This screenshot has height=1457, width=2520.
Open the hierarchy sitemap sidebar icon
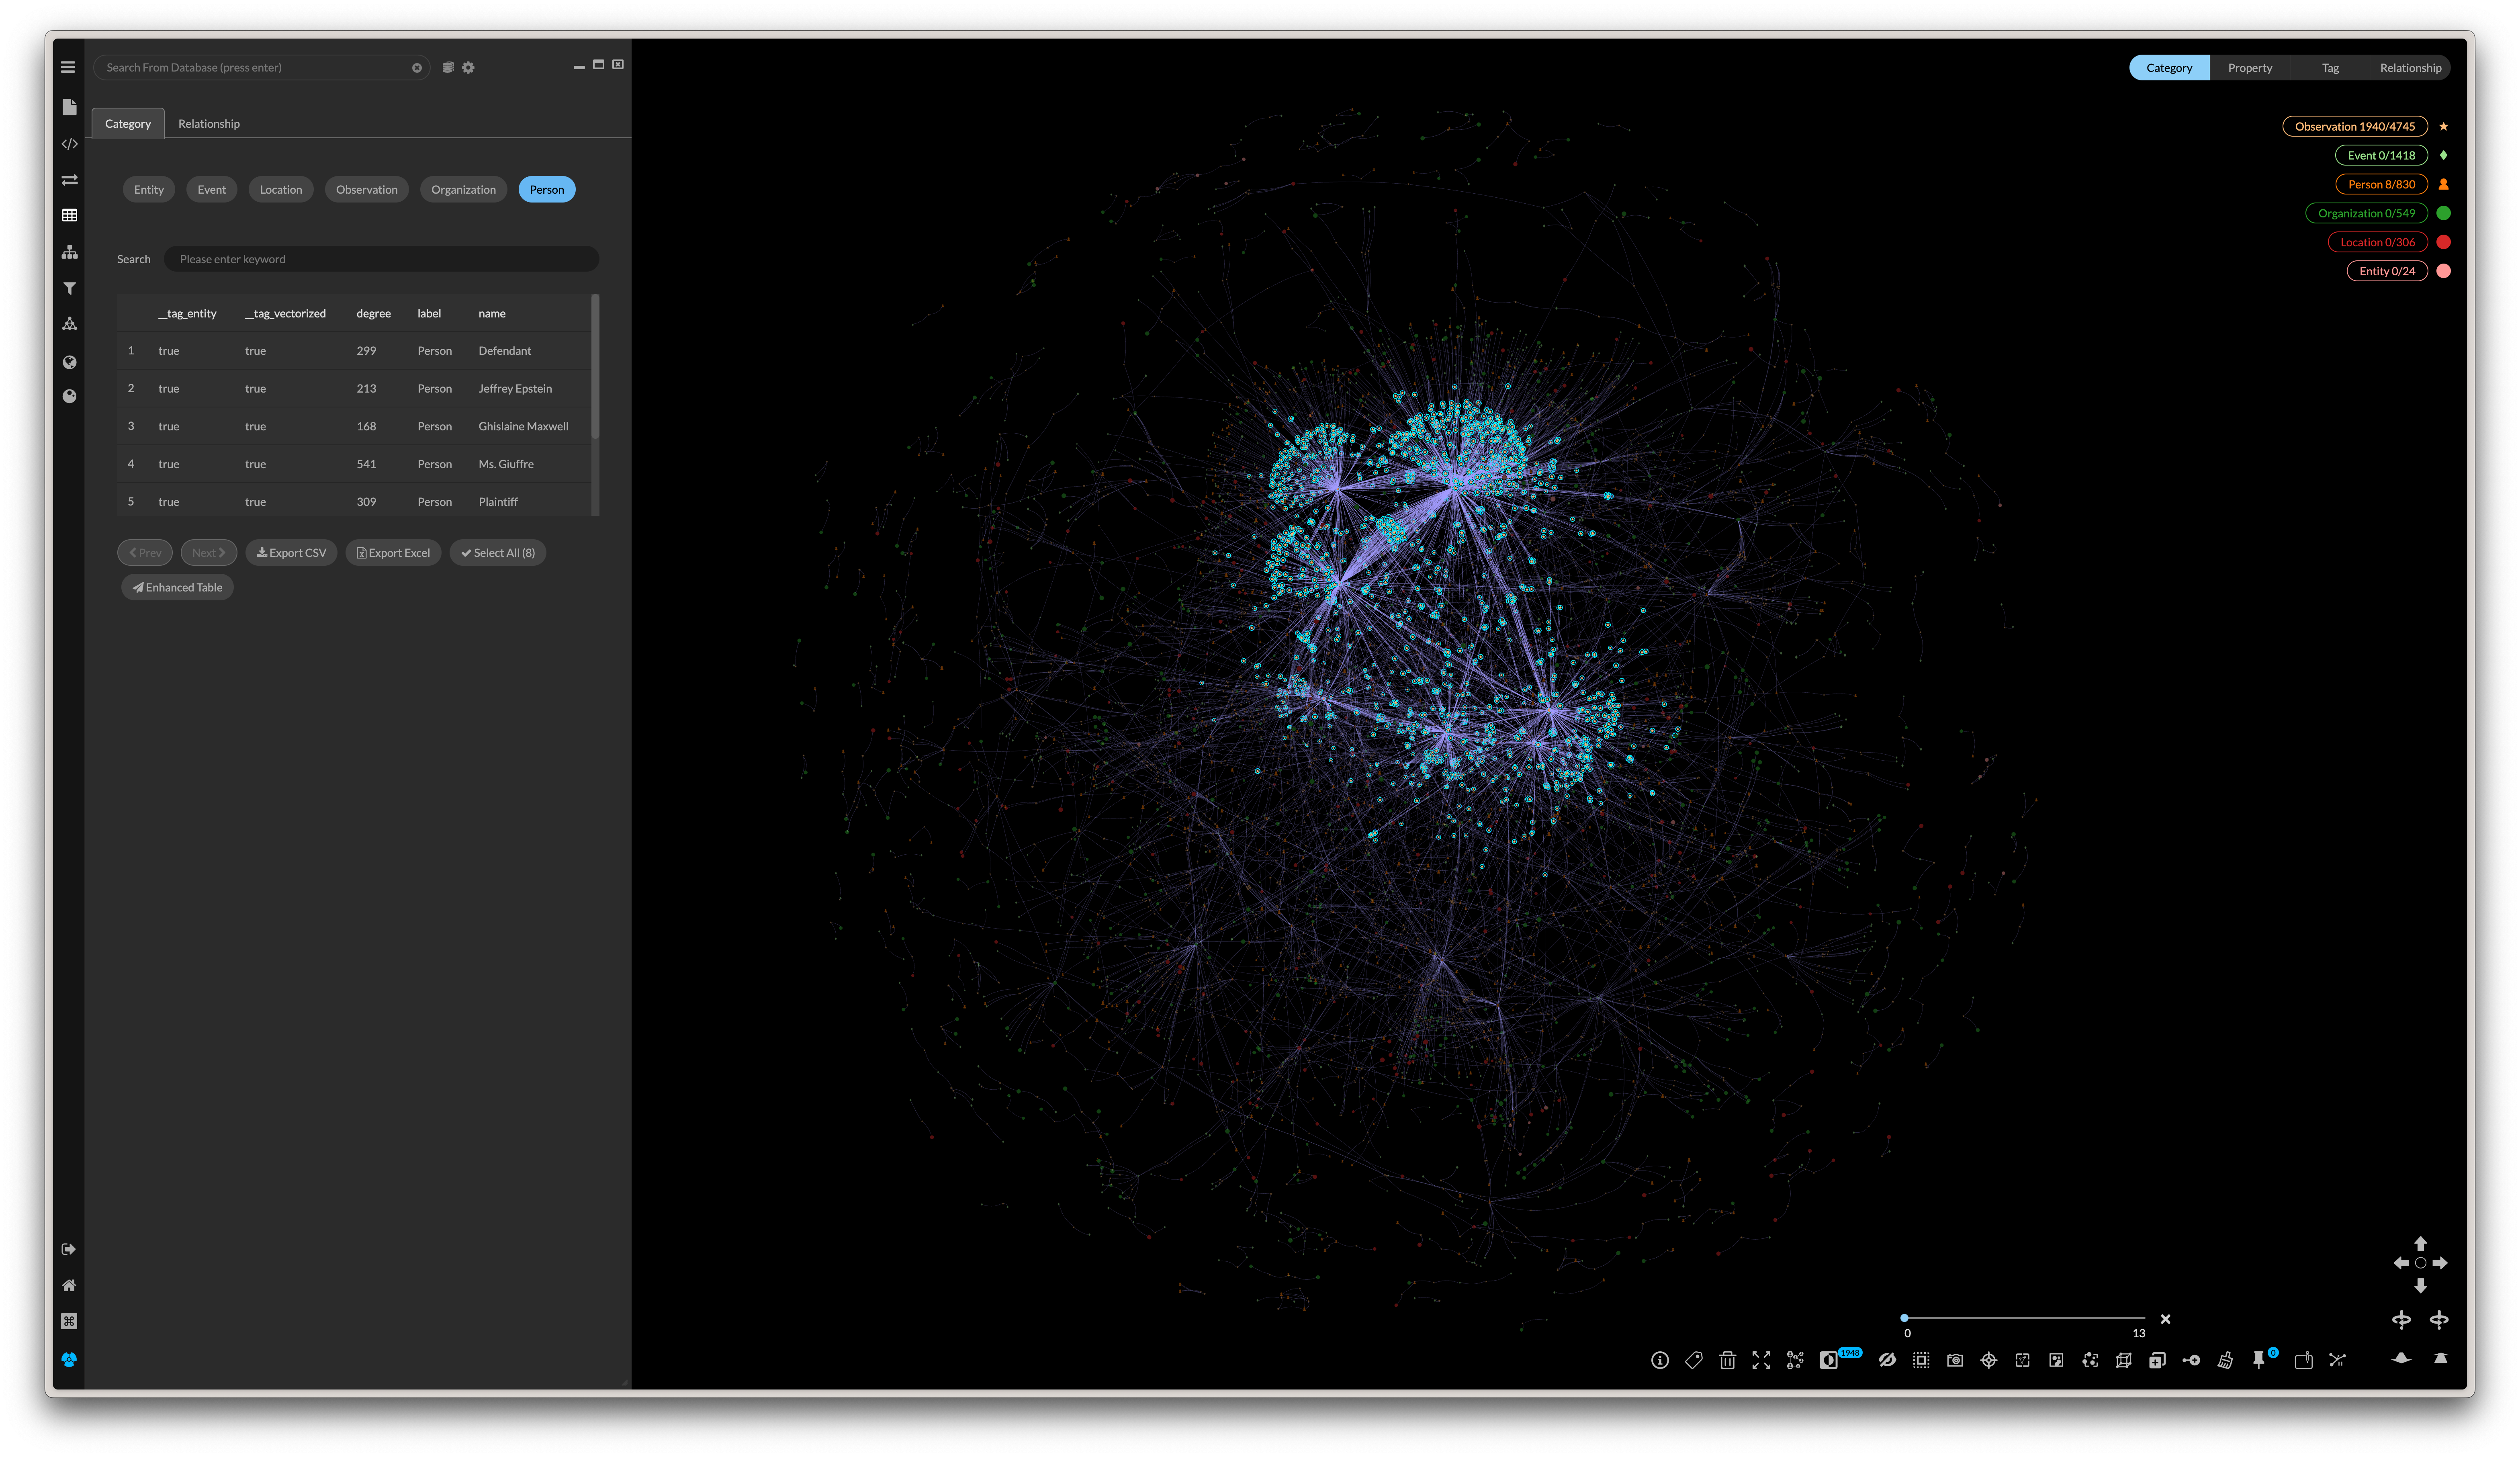tap(69, 252)
